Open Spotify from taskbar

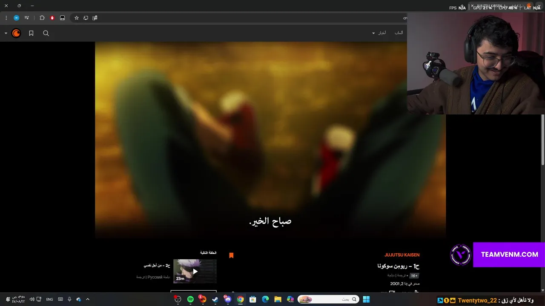(x=190, y=299)
